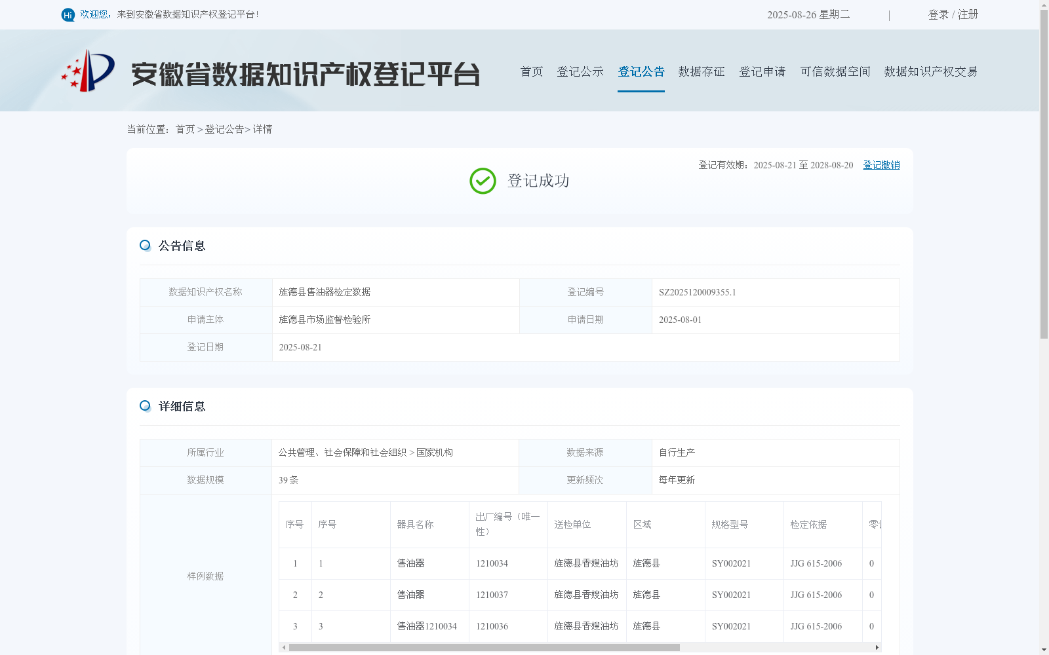Click the 登录 link
The height and width of the screenshot is (655, 1049).
point(938,14)
